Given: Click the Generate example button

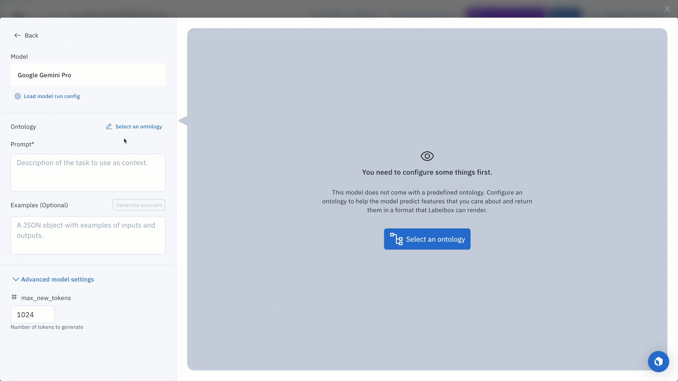Looking at the screenshot, I should 139,205.
